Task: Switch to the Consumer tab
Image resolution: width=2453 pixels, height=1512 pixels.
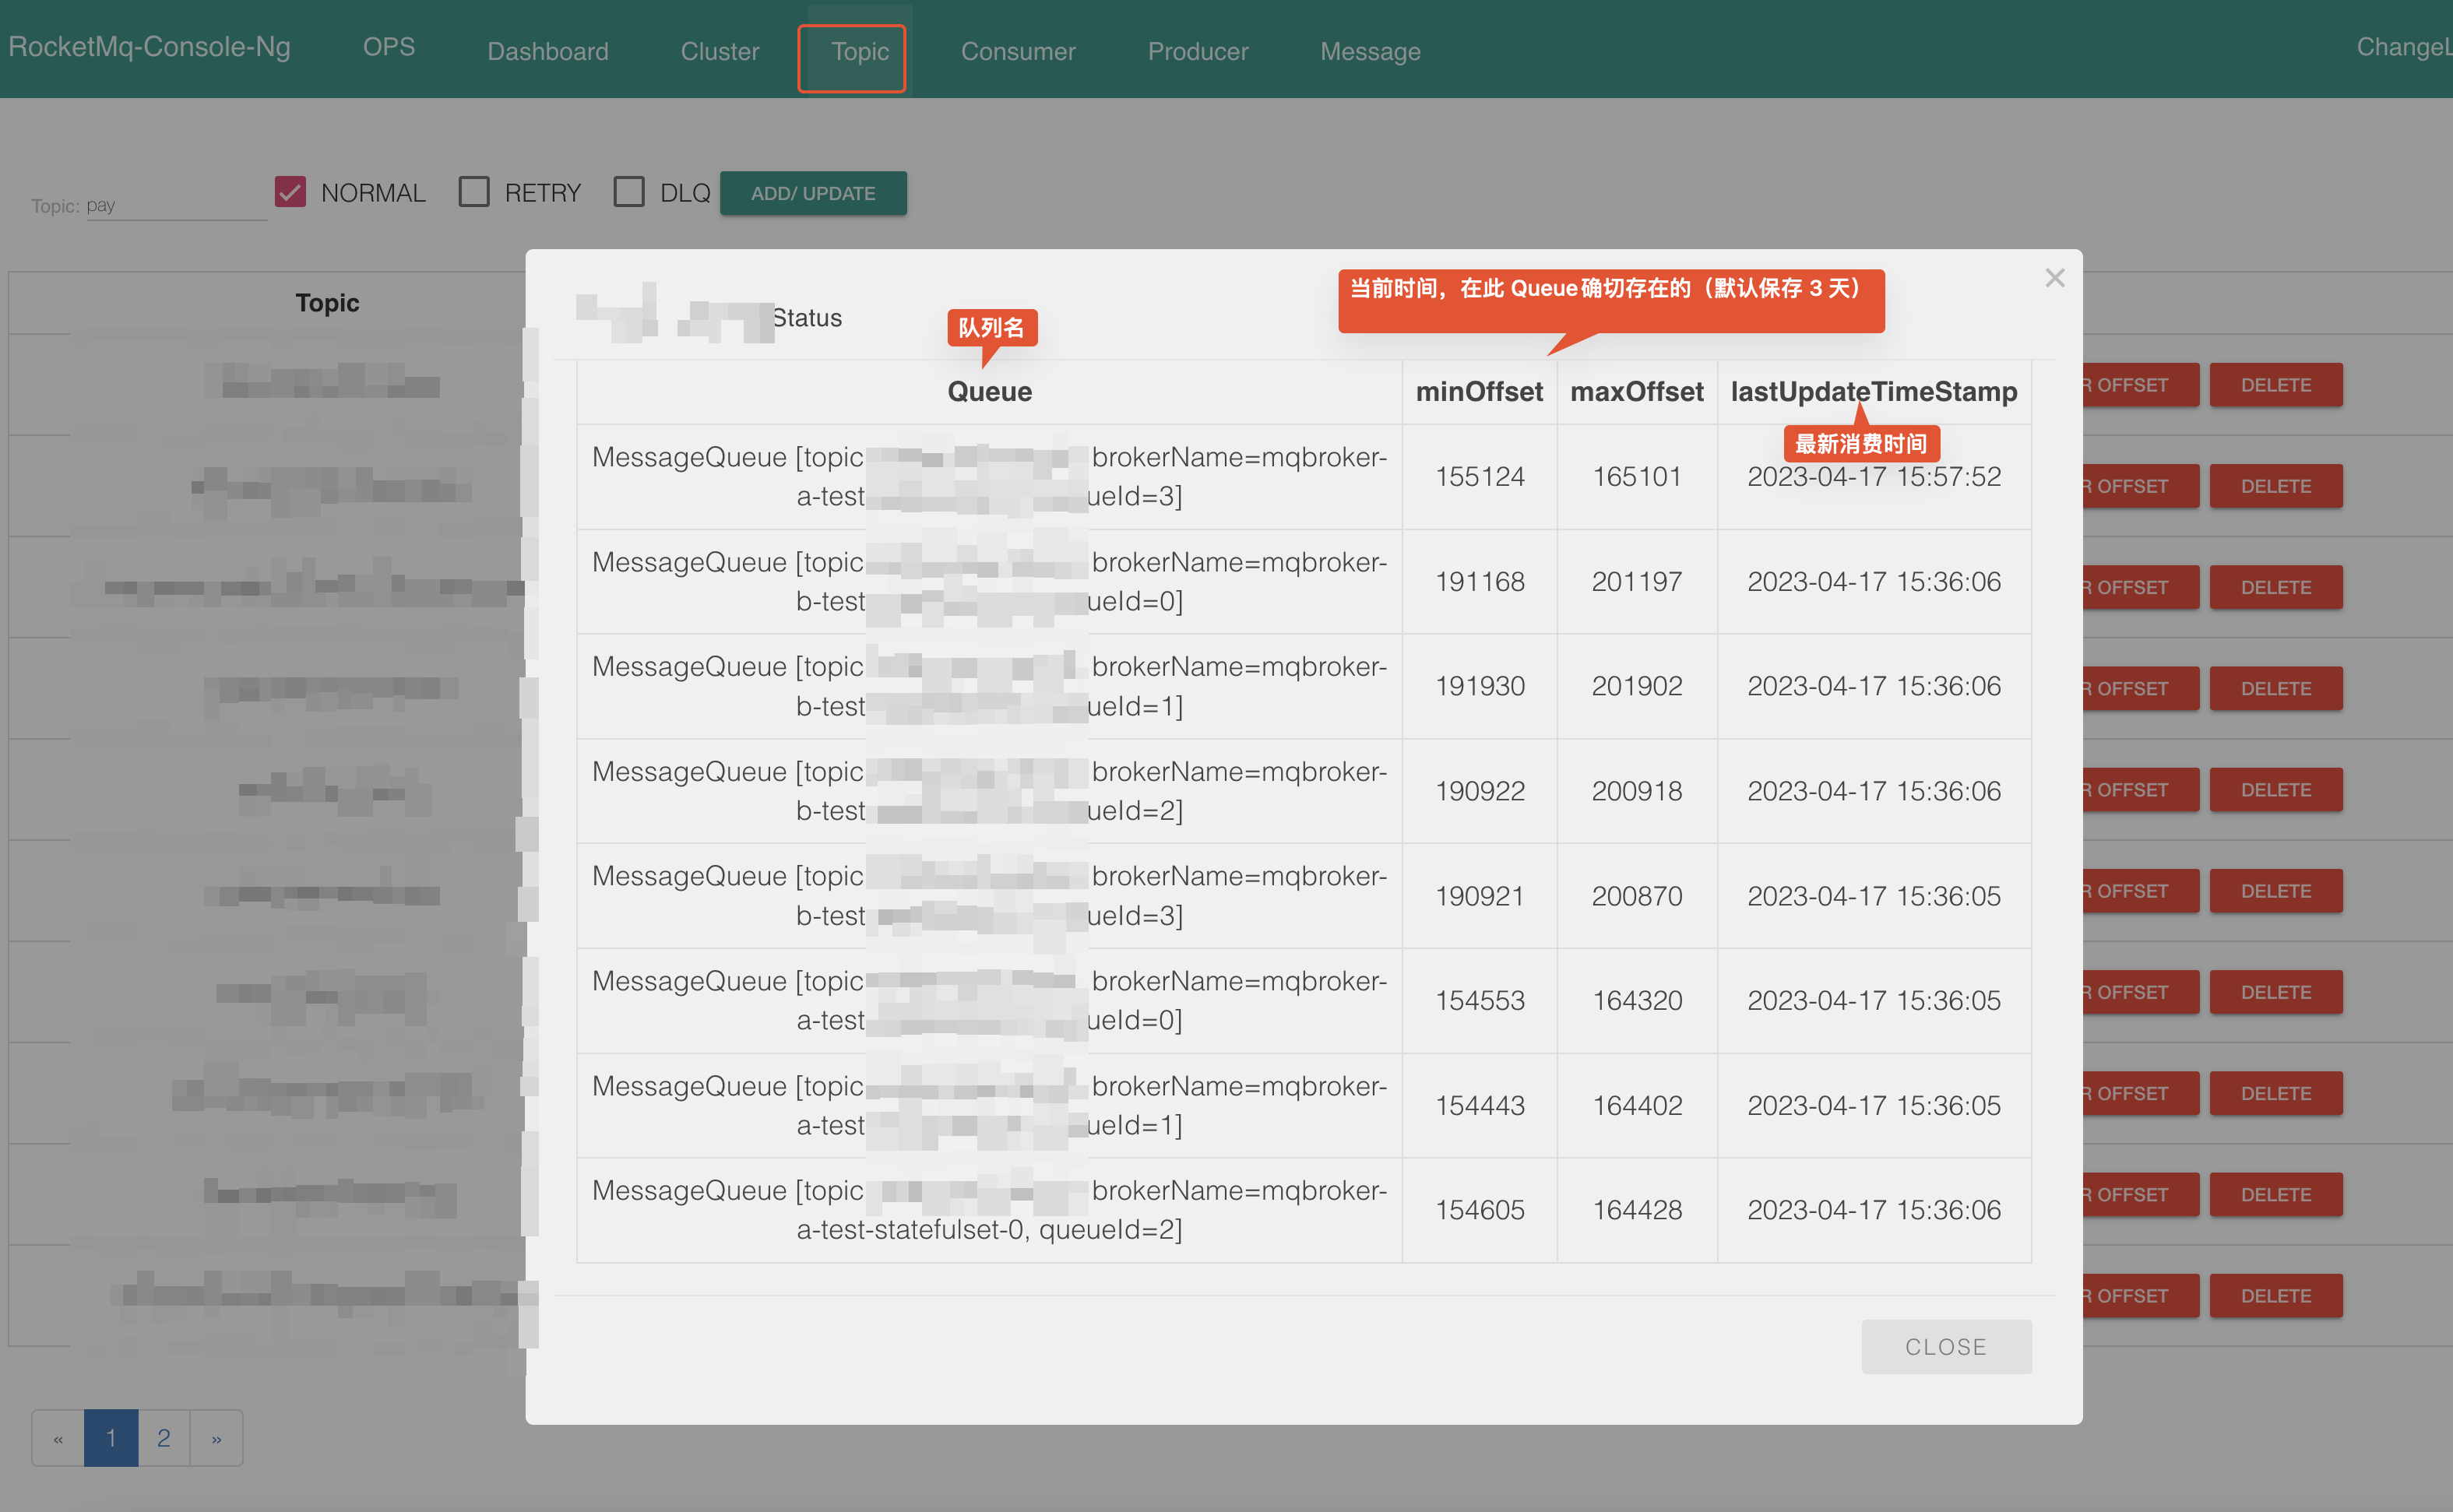Action: click(x=1017, y=52)
